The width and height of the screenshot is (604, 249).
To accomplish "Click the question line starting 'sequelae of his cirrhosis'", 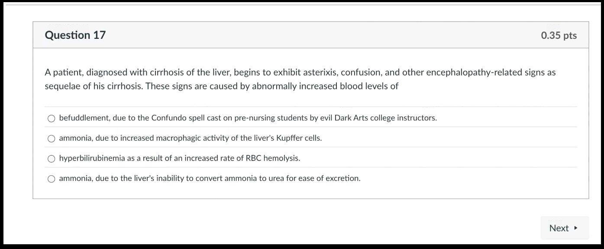I will 221,86.
